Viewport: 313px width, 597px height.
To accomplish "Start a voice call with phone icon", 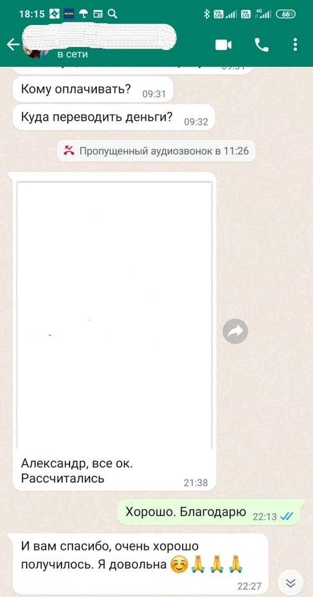I will click(261, 45).
